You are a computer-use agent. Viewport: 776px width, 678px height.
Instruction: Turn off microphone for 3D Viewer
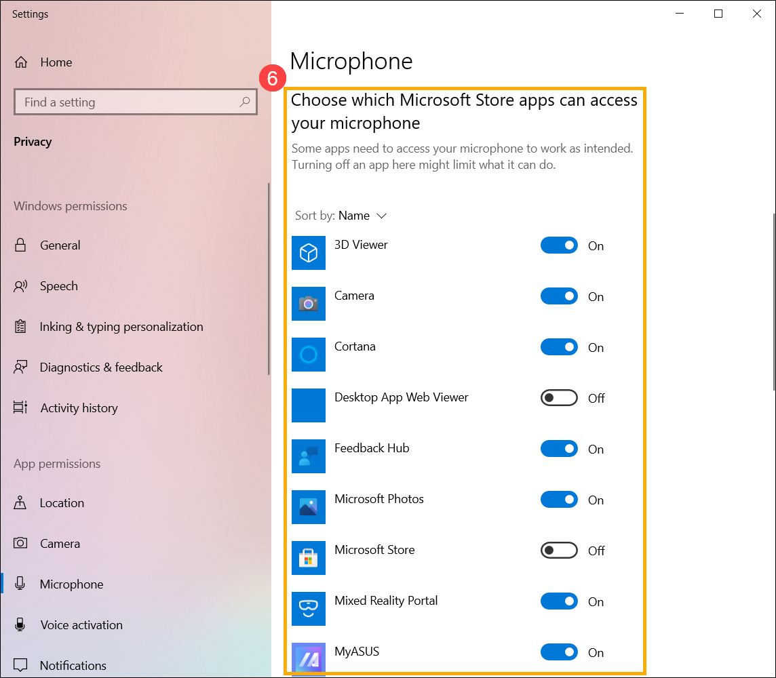[x=559, y=245]
